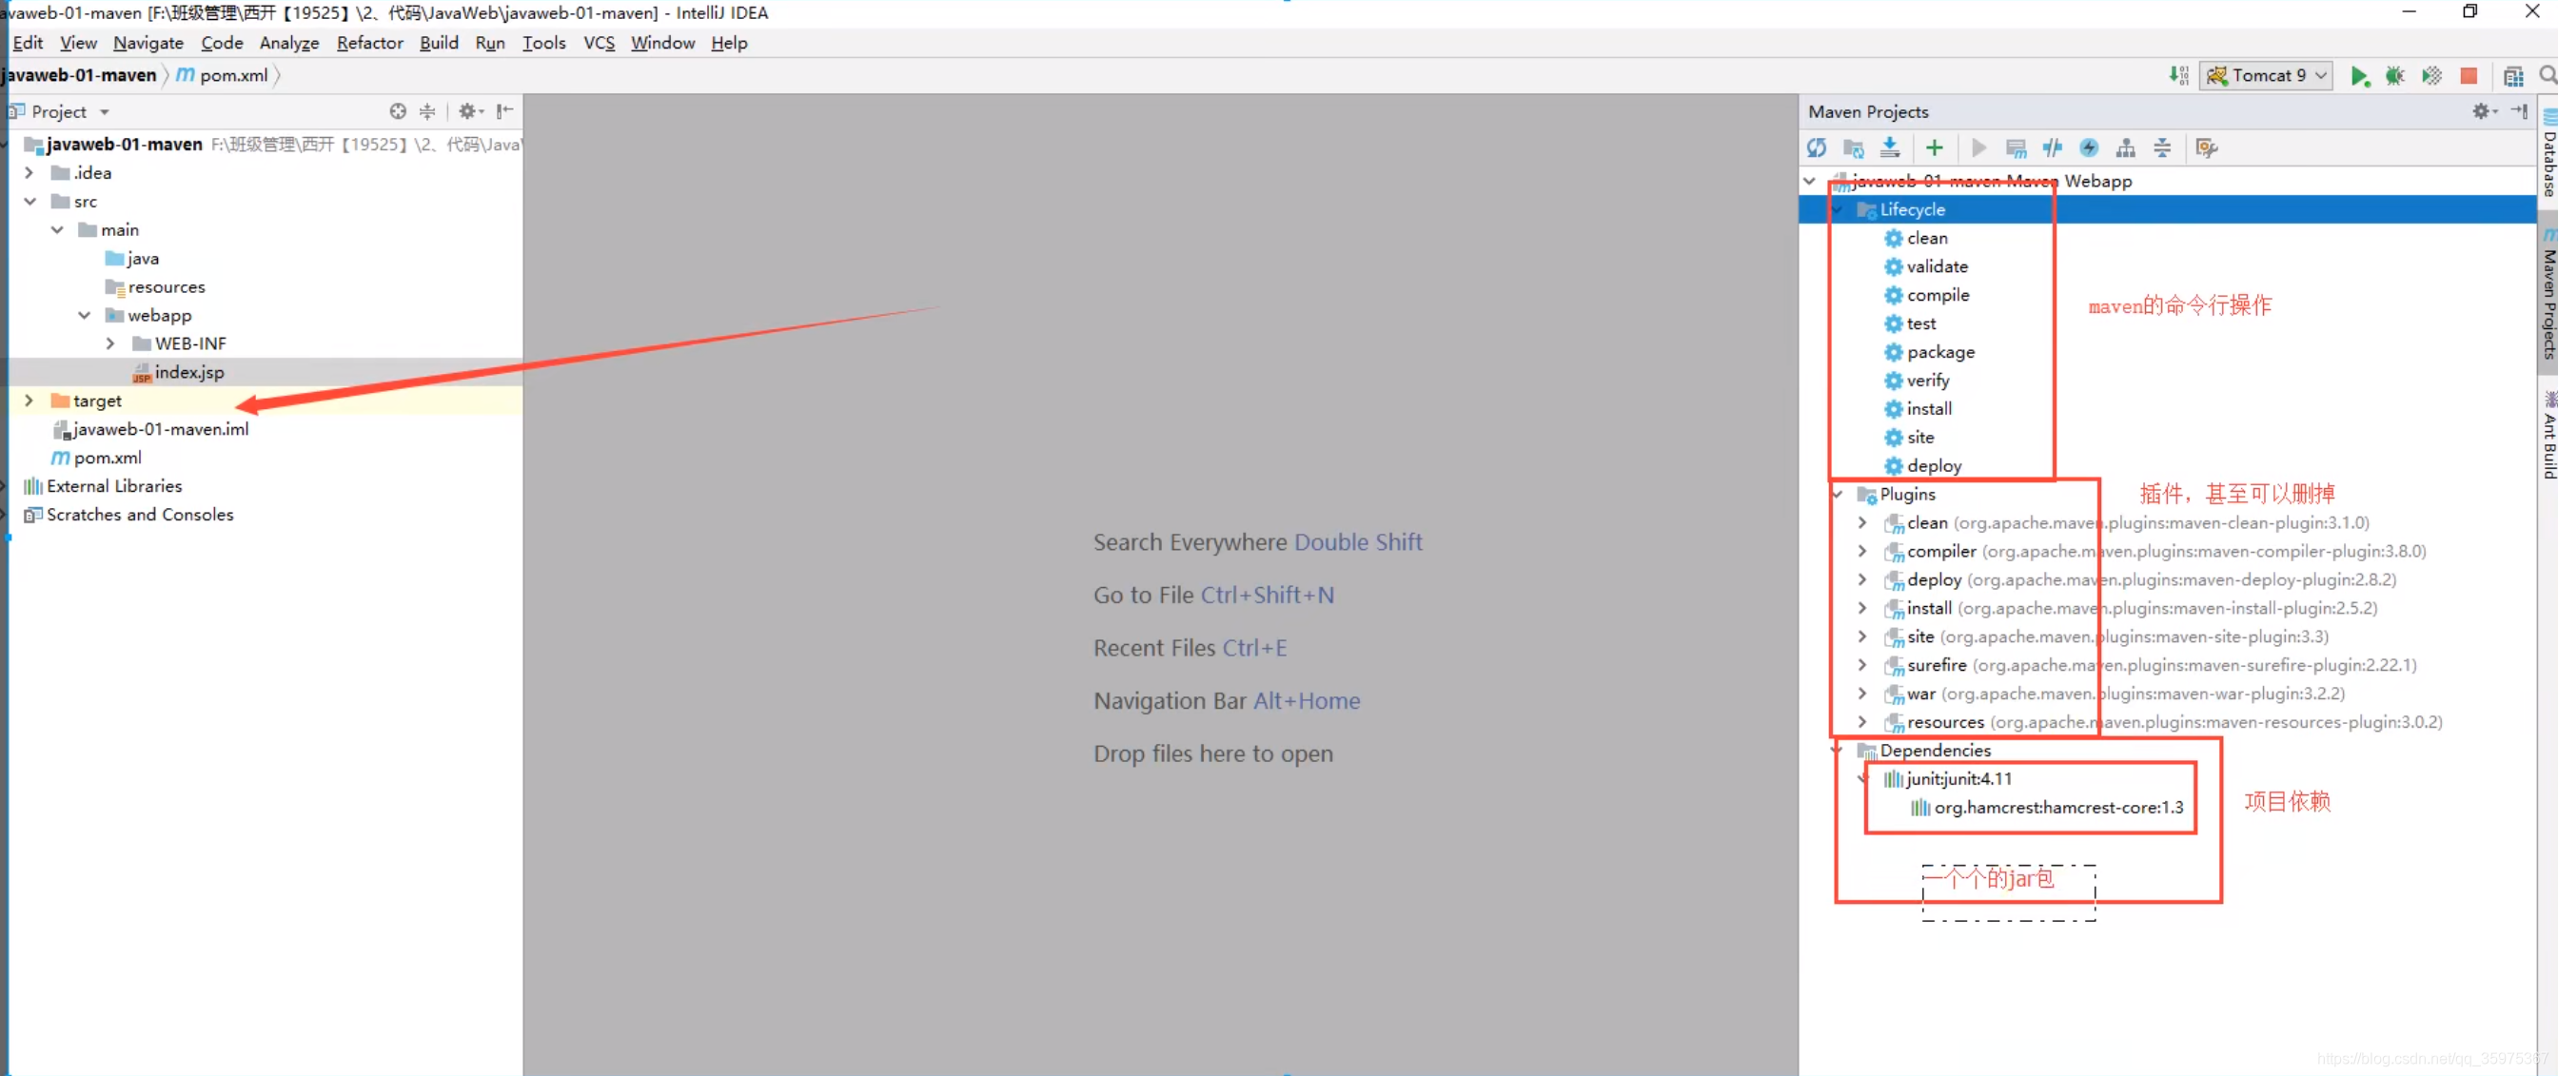The height and width of the screenshot is (1076, 2558).
Task: Click Execute Maven Goal icon
Action: coord(2016,147)
